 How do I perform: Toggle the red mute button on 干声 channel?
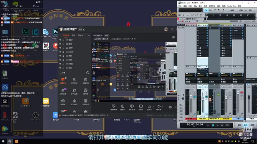pos(242,92)
